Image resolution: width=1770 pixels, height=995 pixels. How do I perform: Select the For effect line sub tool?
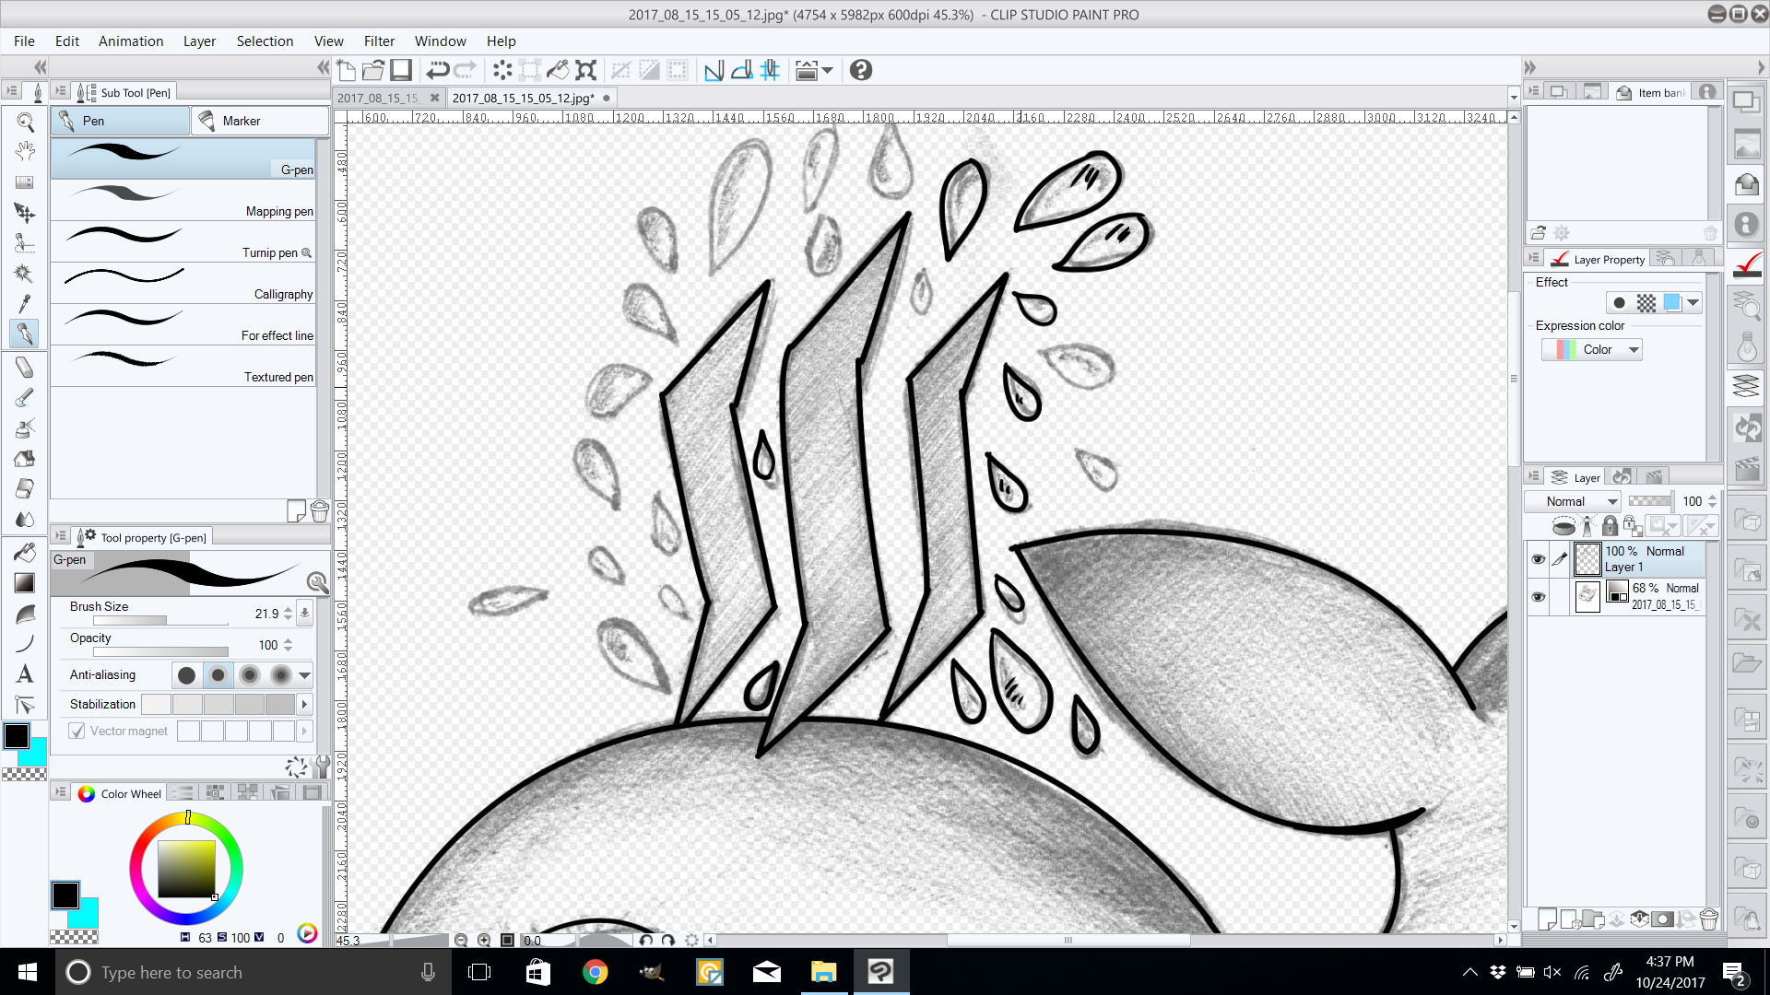(183, 324)
